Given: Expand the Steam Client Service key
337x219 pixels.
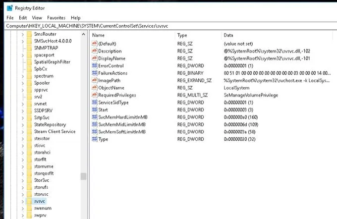Looking at the screenshot, I should (23, 132).
